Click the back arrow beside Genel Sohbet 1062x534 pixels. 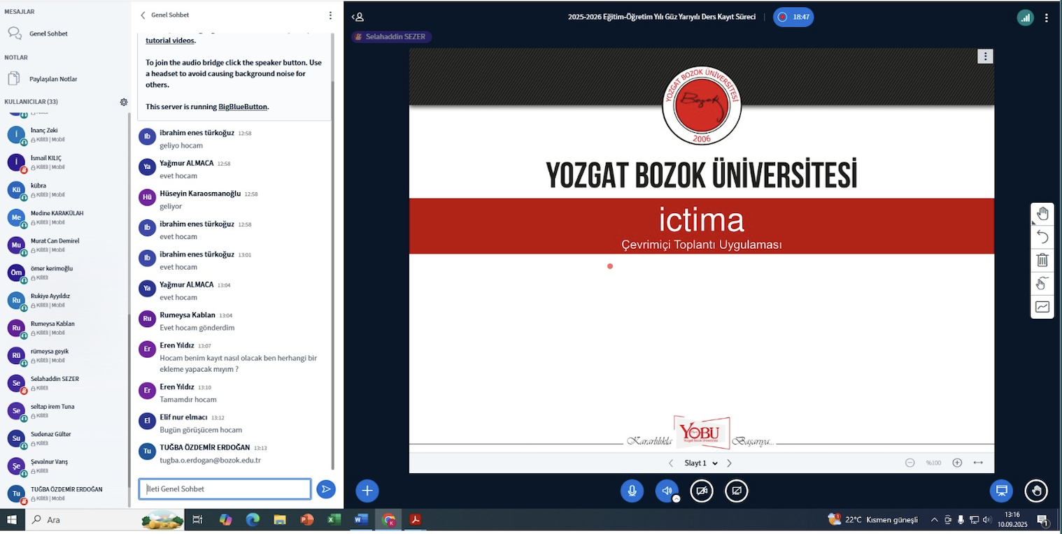pos(143,15)
